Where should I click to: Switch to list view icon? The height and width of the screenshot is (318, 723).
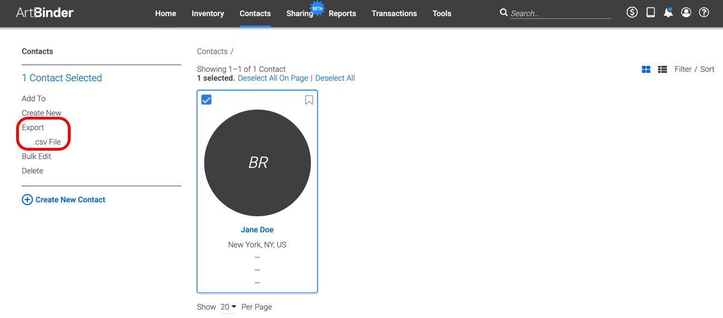[x=662, y=69]
